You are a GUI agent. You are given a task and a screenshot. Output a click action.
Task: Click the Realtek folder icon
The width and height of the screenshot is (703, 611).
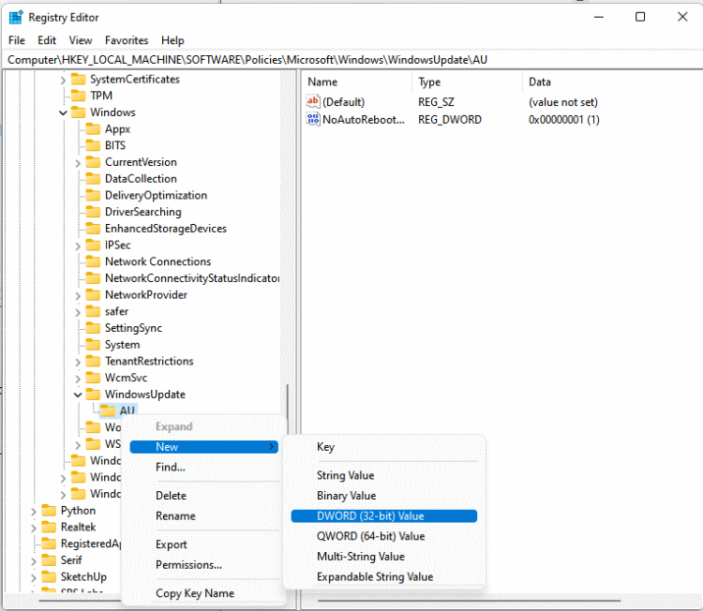coord(49,528)
